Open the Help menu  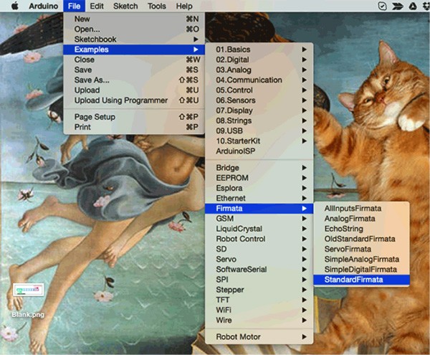point(184,6)
